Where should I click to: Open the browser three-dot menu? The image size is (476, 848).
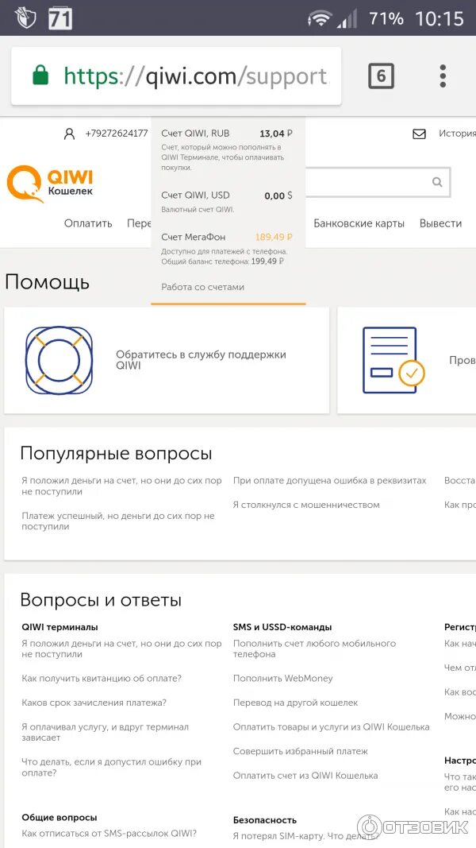(x=443, y=76)
